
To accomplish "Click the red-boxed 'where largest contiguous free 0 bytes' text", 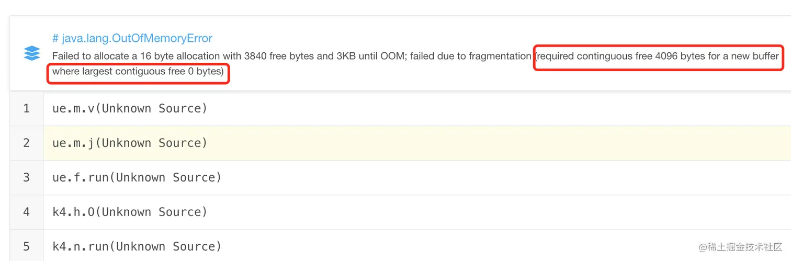I will click(138, 71).
